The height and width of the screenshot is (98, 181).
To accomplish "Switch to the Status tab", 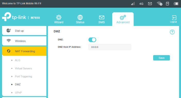I will click(80, 19).
